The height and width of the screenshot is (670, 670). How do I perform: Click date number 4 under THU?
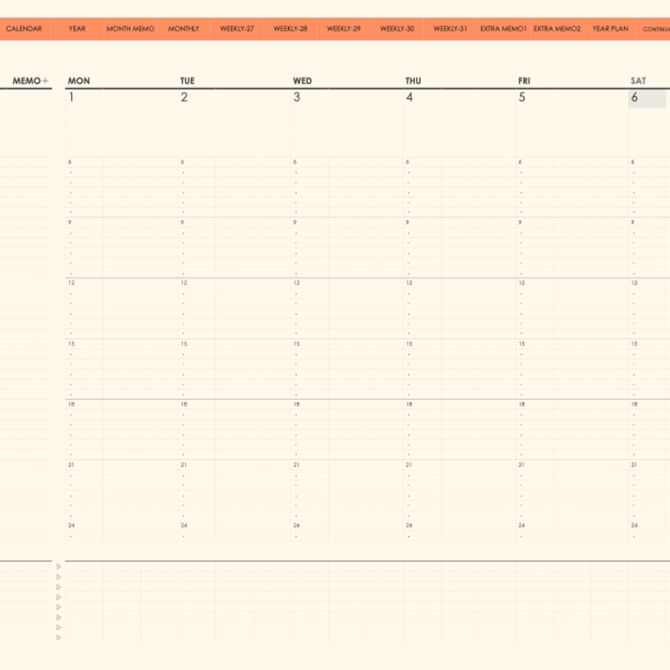coord(409,98)
